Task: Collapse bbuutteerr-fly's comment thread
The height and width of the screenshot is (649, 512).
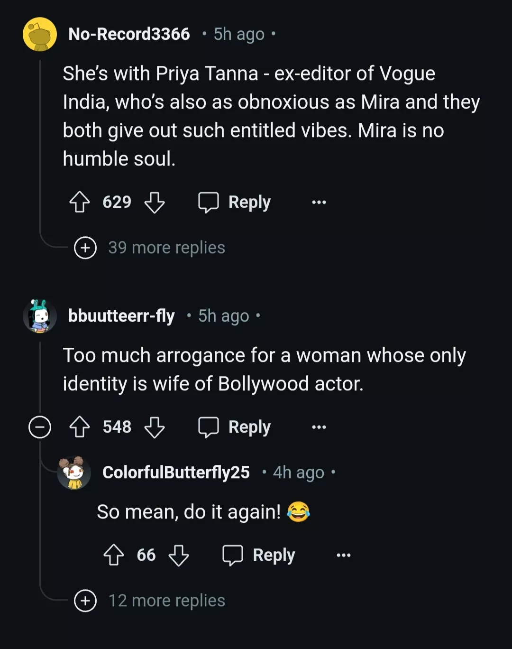Action: [x=40, y=427]
